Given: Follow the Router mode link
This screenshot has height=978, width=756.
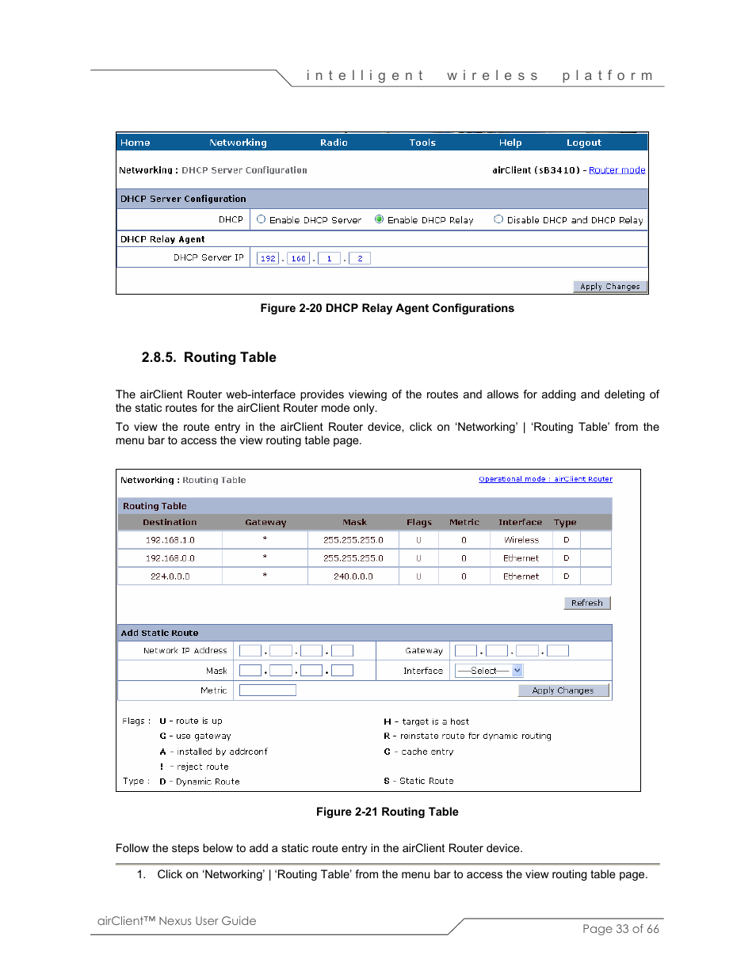Looking at the screenshot, I should [617, 170].
